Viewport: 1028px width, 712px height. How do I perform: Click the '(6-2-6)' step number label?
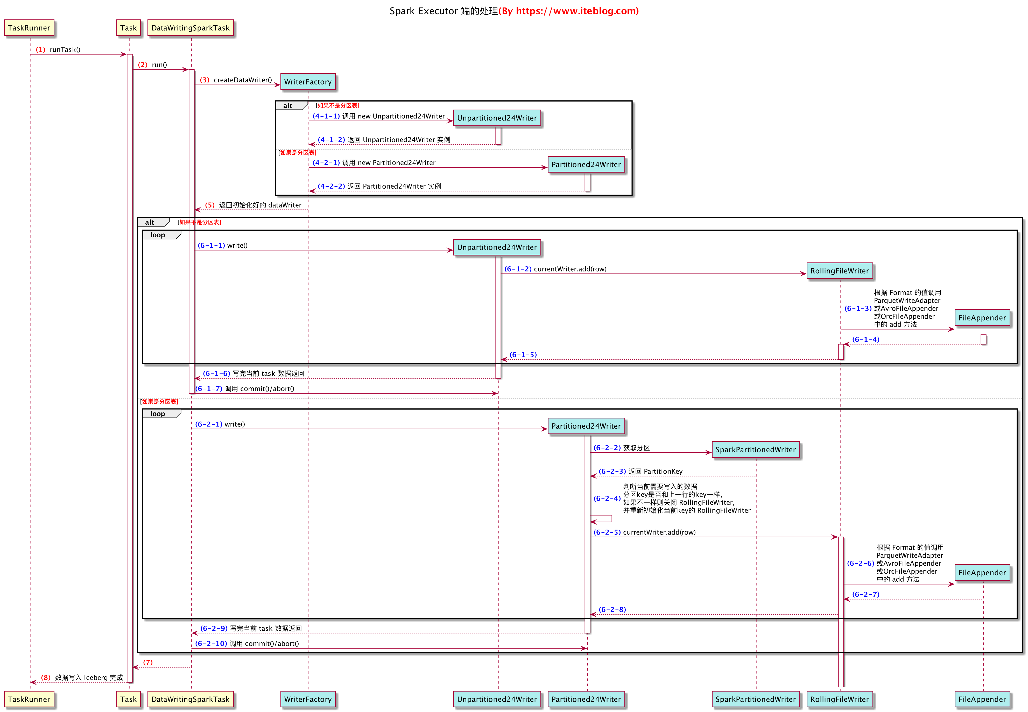coord(860,563)
